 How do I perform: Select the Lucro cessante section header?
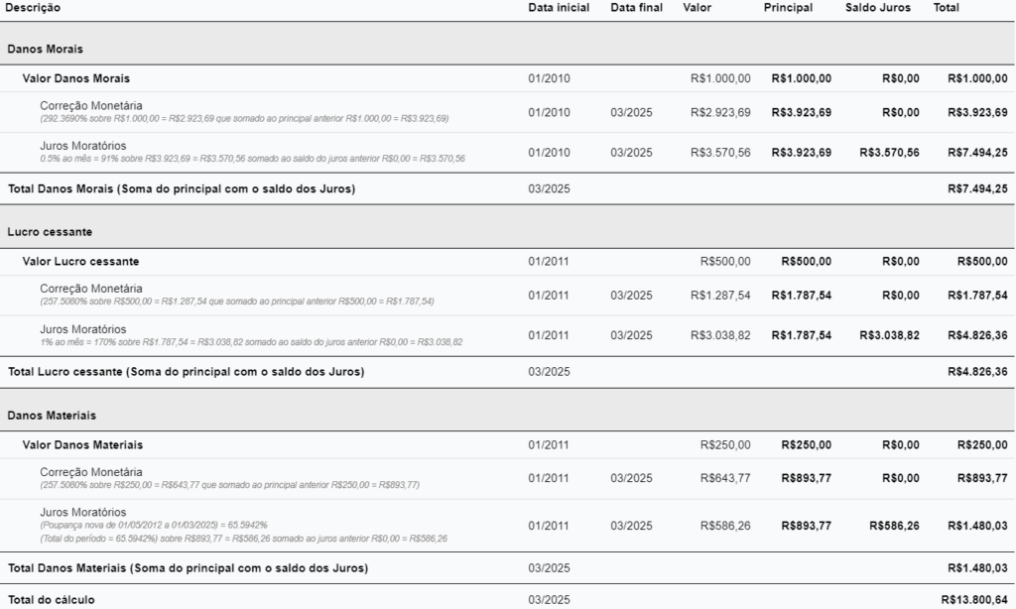50,231
